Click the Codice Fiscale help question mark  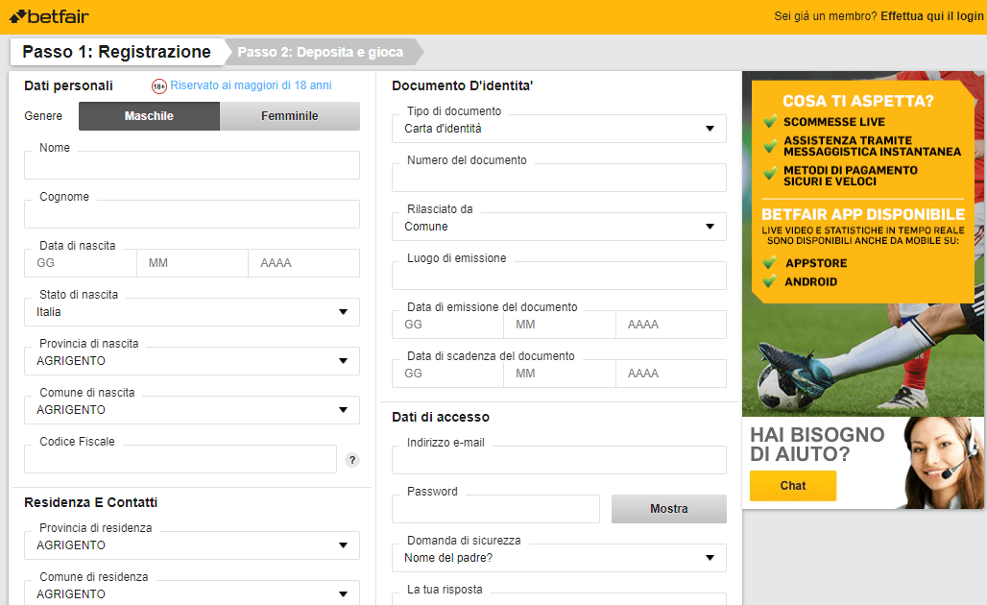tap(352, 460)
